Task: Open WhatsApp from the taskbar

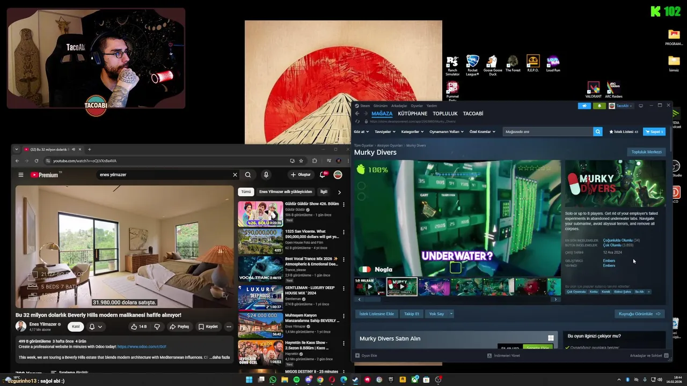Action: click(273, 380)
